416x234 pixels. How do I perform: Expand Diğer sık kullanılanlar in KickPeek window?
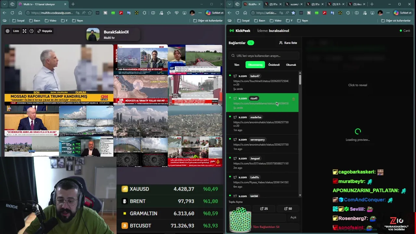(x=396, y=20)
